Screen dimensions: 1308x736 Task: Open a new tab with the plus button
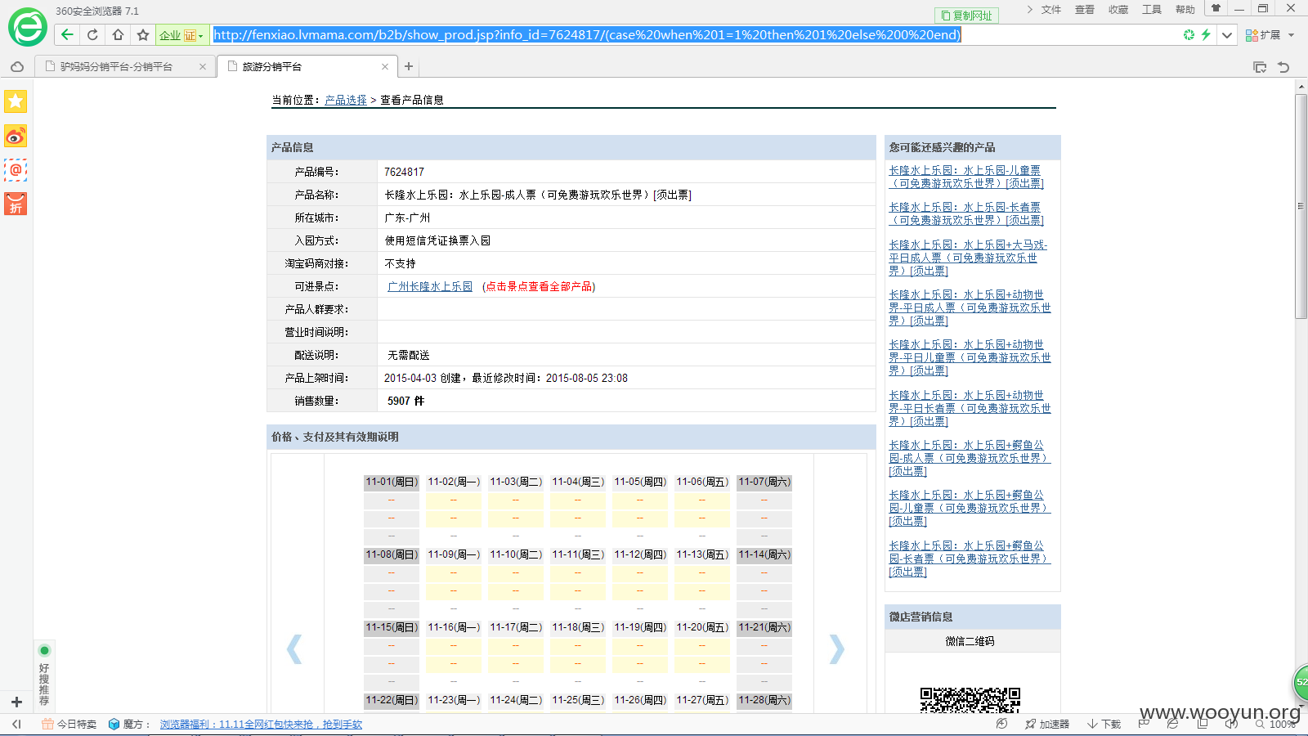[409, 66]
